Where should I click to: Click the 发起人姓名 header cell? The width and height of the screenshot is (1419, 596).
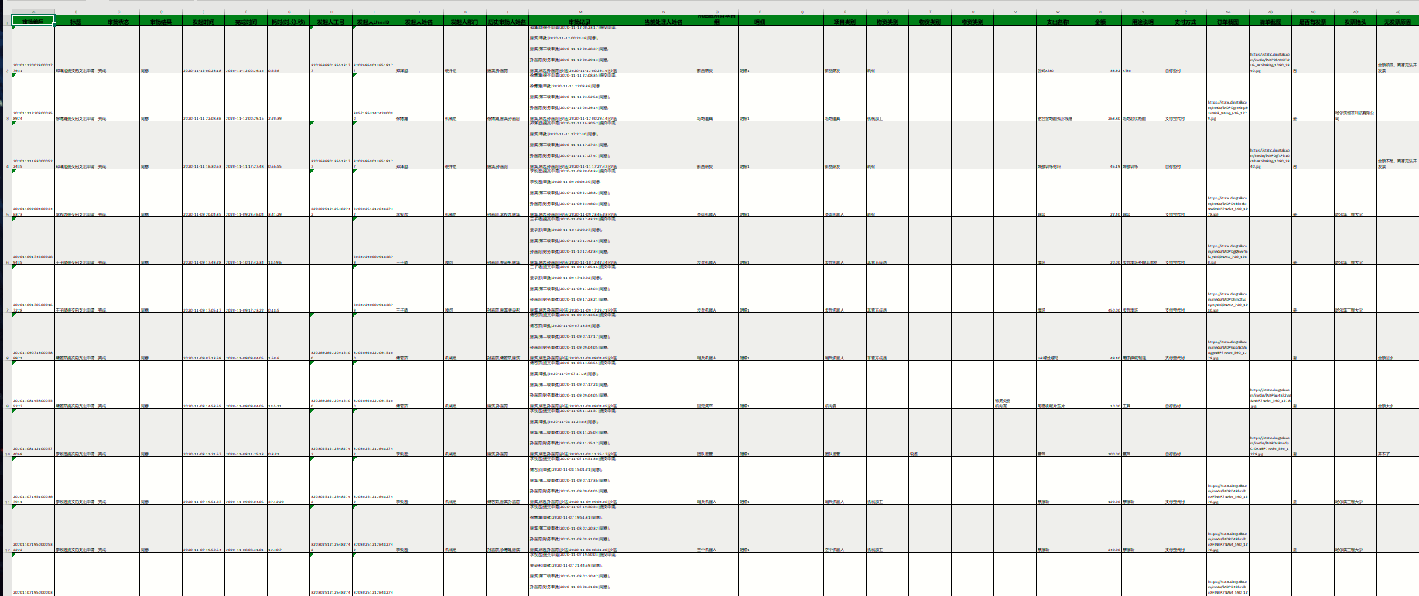[419, 22]
